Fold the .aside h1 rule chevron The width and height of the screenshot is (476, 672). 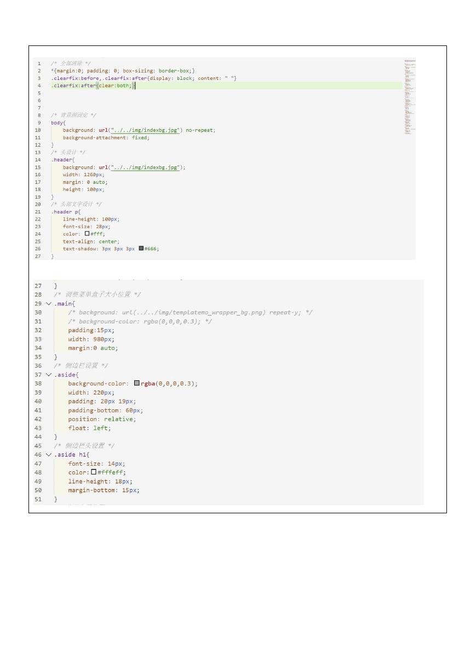49,455
